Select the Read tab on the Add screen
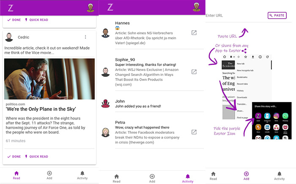Viewport: 296px width, 184px height. pyautogui.click(x=213, y=176)
